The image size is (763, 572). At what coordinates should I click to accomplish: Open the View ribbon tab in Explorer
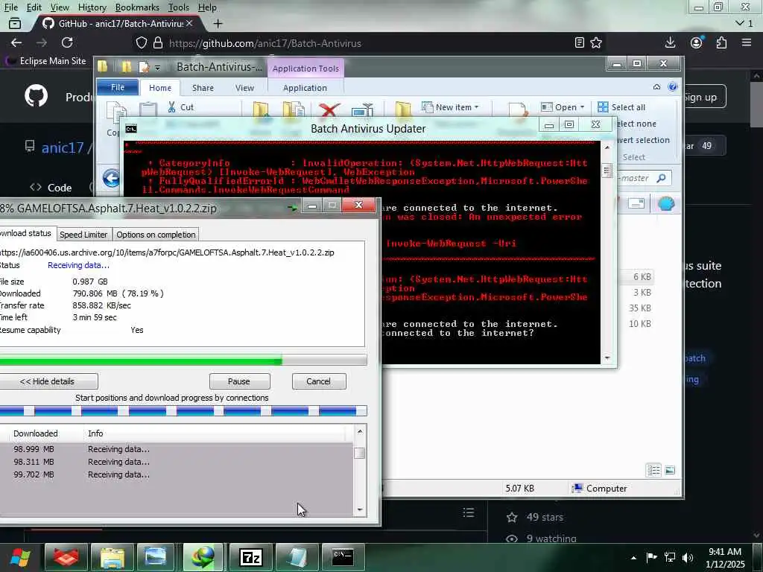click(x=244, y=88)
